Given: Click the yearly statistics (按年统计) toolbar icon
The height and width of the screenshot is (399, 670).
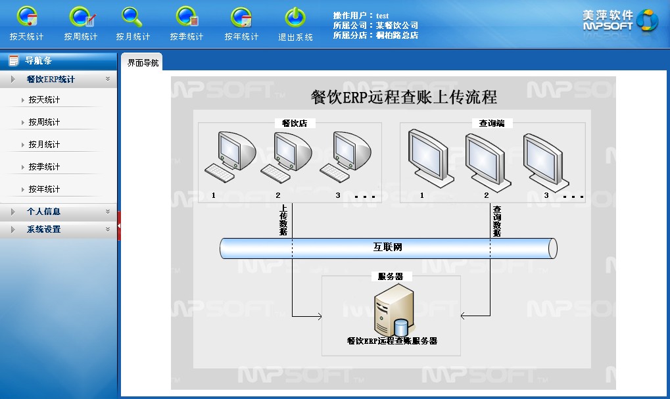Looking at the screenshot, I should (x=241, y=18).
